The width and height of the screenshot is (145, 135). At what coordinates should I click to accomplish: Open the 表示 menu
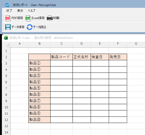tap(20, 11)
